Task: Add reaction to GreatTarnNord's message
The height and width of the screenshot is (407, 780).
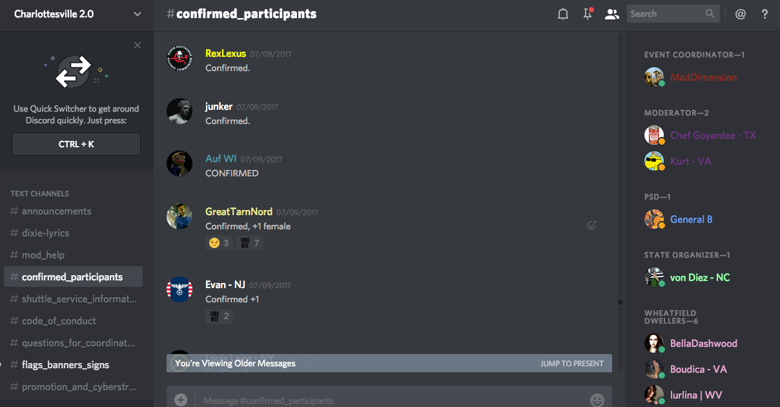Action: [591, 225]
